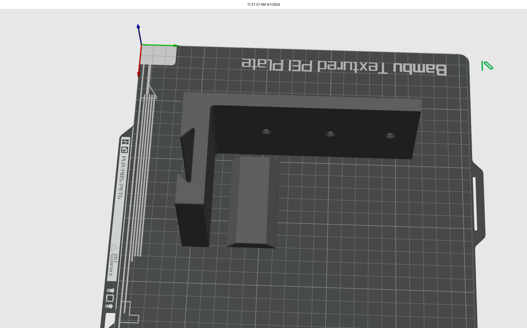This screenshot has height=328, width=527.
Task: Click the red X axis arrow
Action: pos(139,61)
